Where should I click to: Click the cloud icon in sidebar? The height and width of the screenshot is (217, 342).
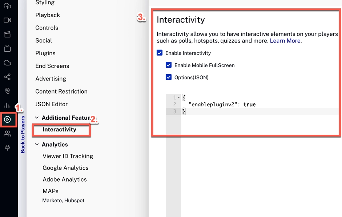7,63
